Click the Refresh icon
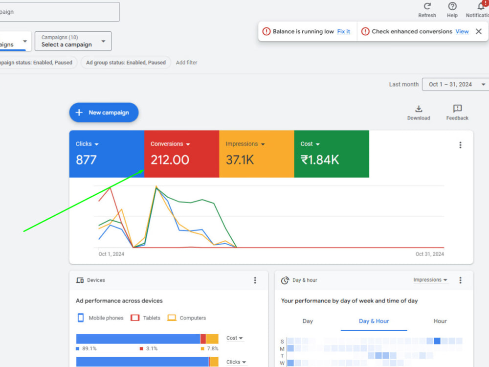The width and height of the screenshot is (489, 367). 427,6
